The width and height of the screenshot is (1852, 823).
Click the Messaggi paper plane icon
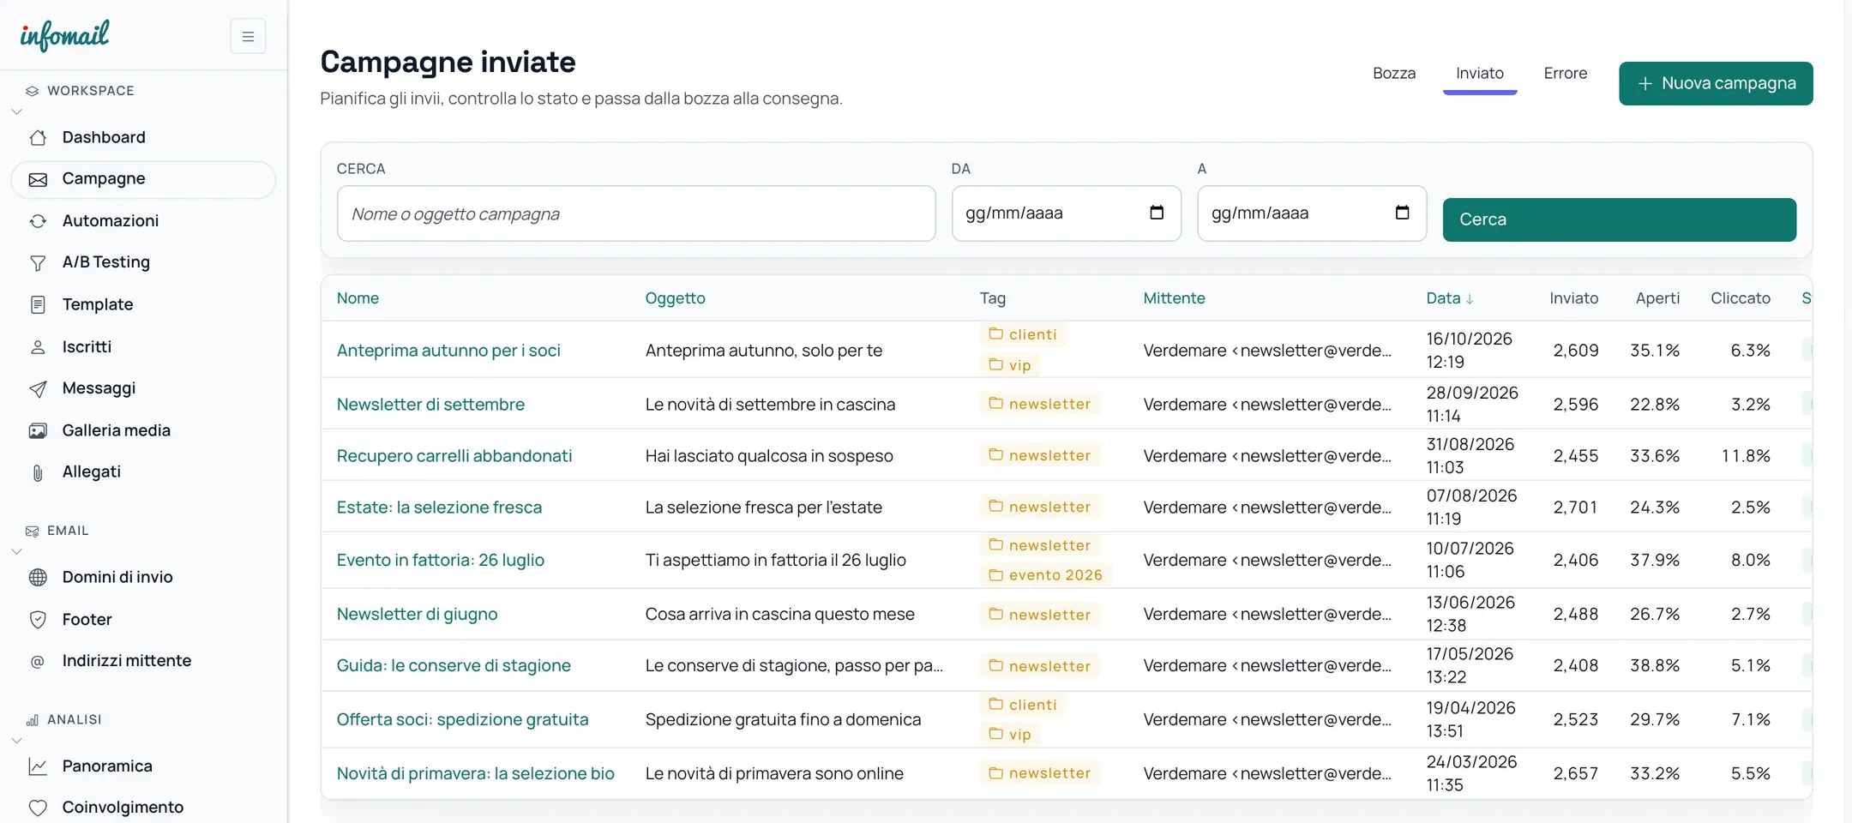pyautogui.click(x=38, y=388)
